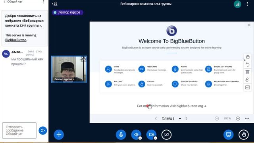Open the BigBlueButton link in welcome message
The image size is (254, 143).
pos(16,40)
